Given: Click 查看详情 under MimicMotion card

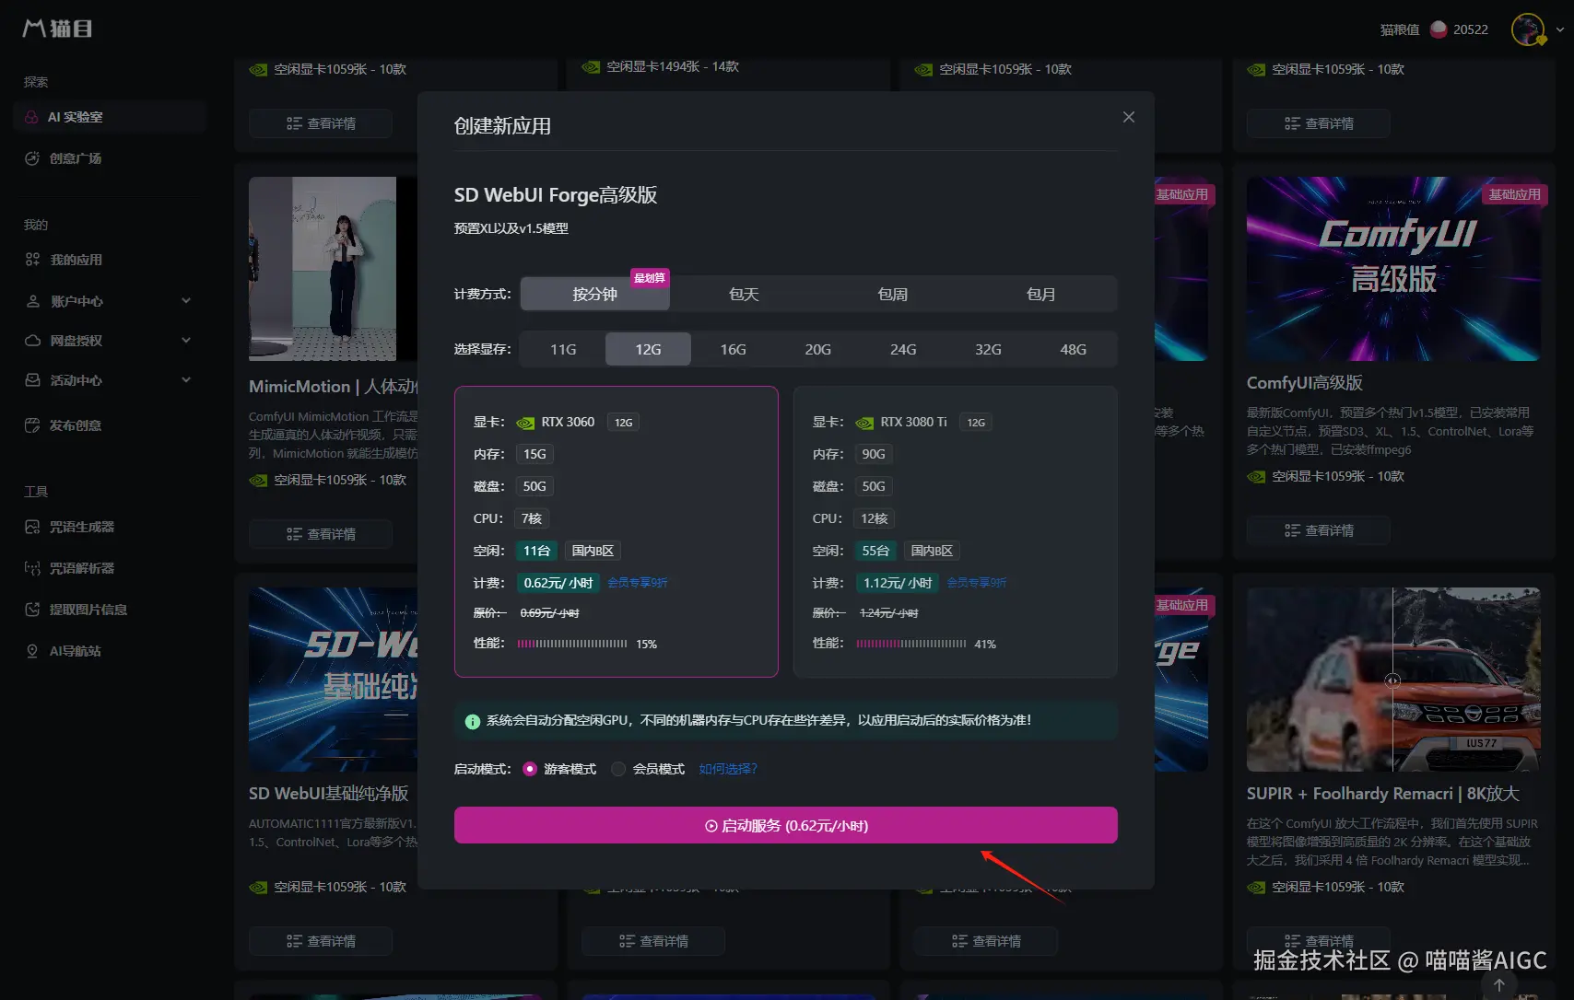Looking at the screenshot, I should point(321,534).
